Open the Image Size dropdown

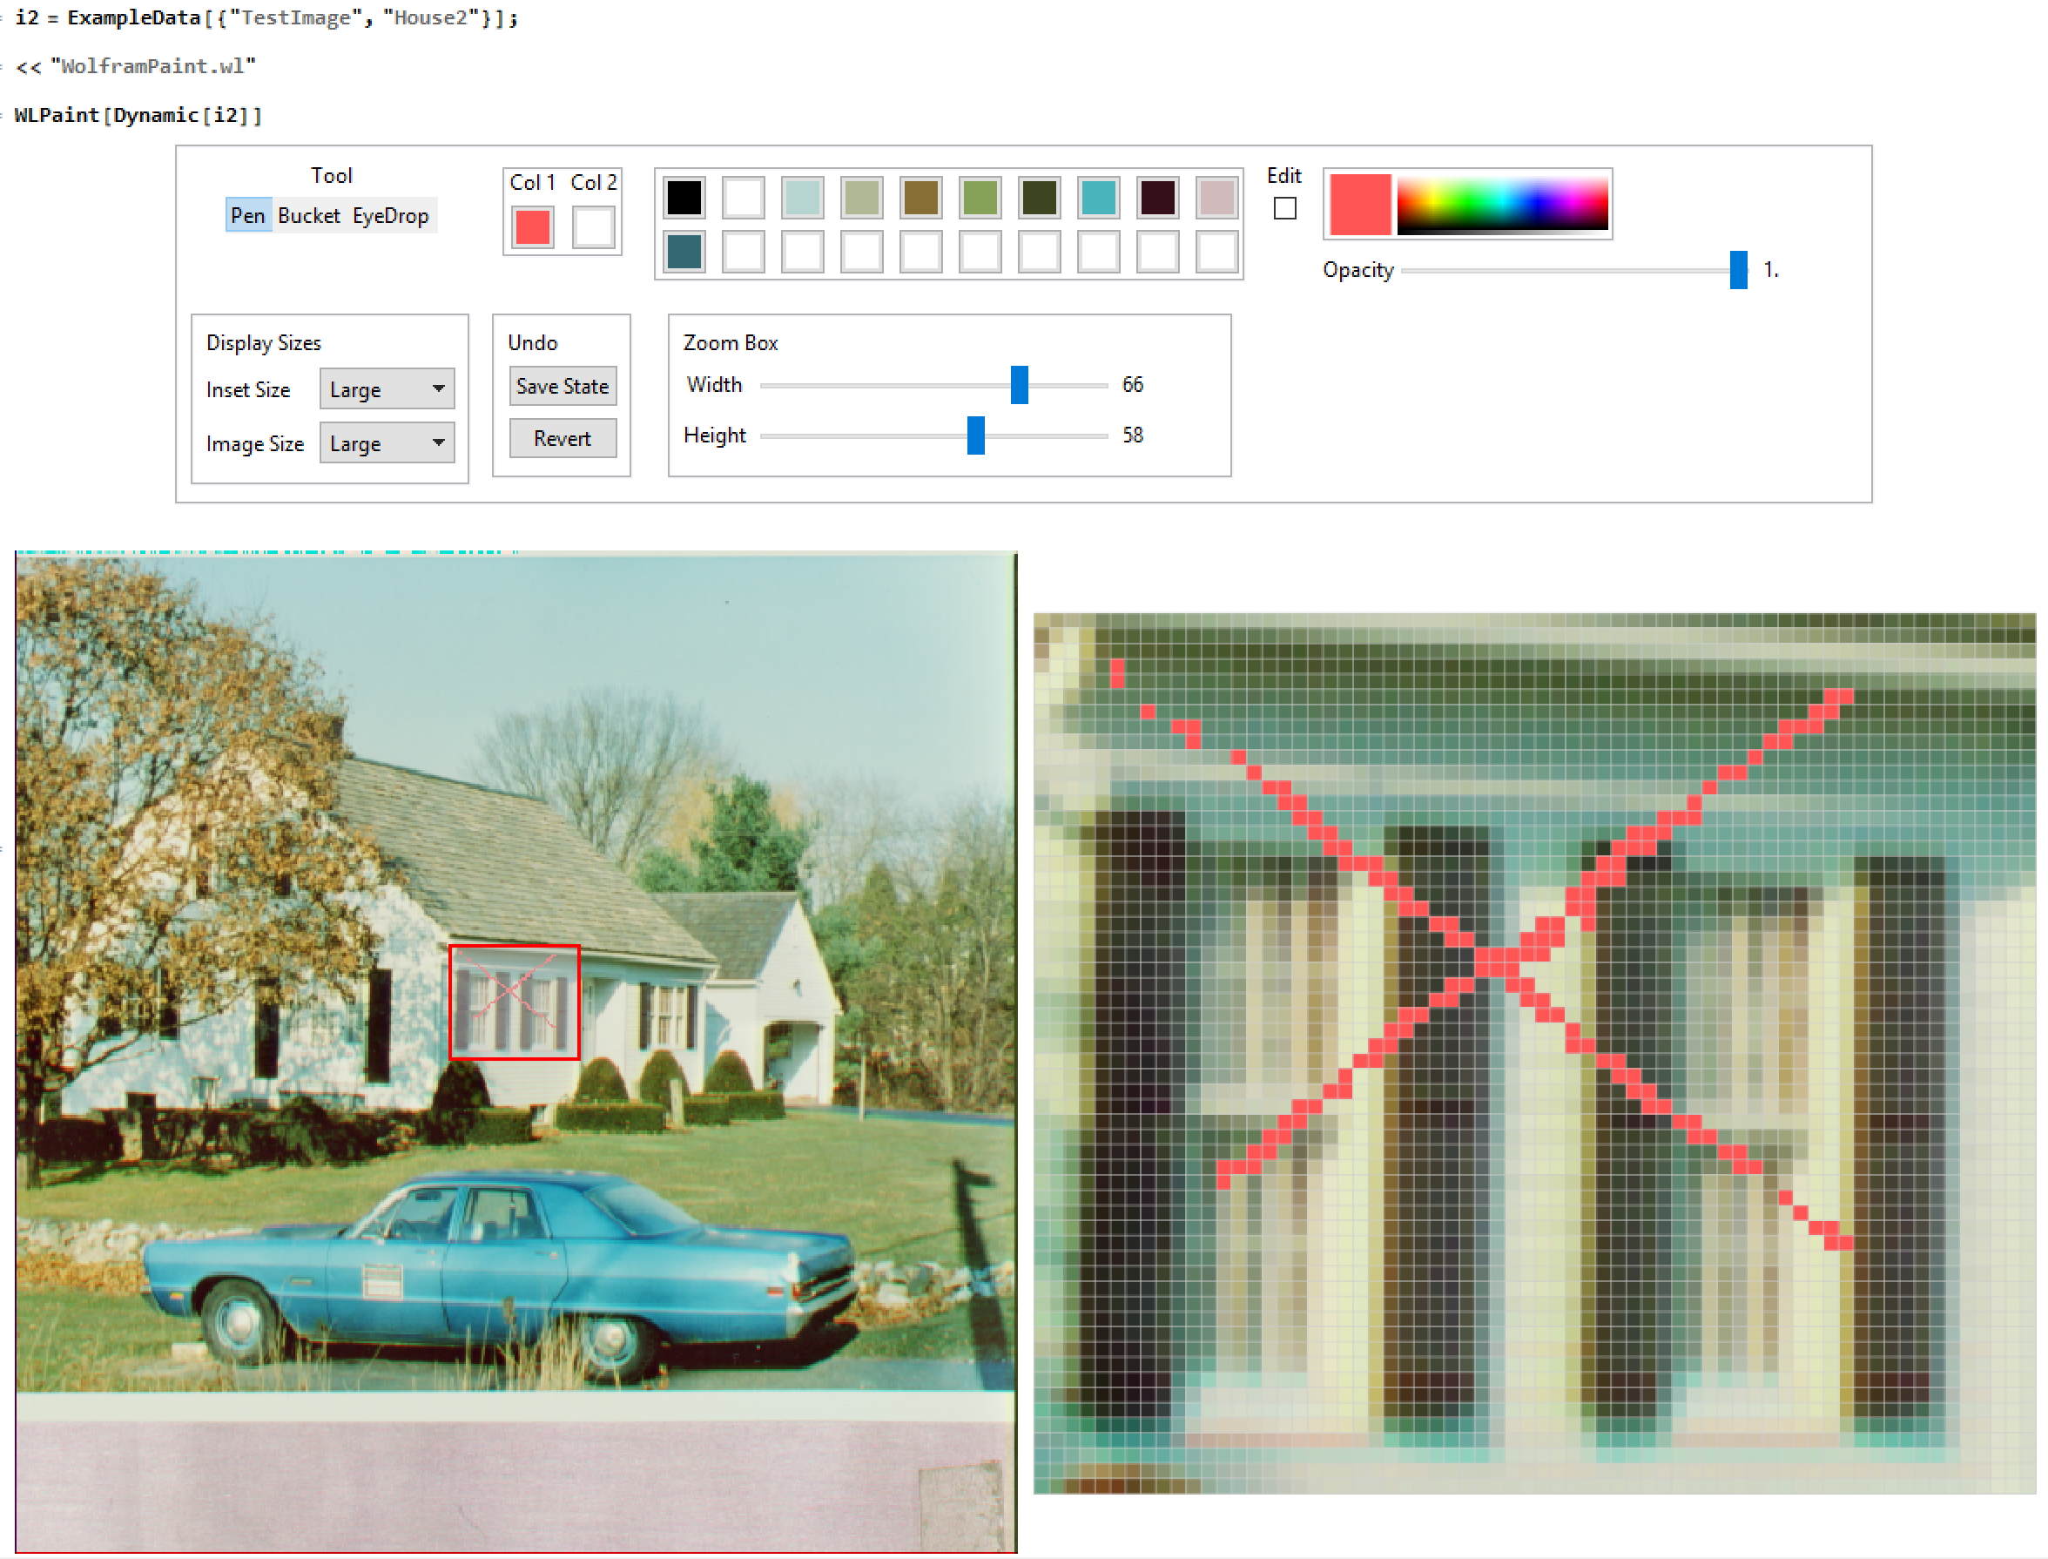[387, 442]
